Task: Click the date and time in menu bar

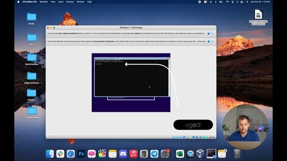Action: tap(260, 2)
